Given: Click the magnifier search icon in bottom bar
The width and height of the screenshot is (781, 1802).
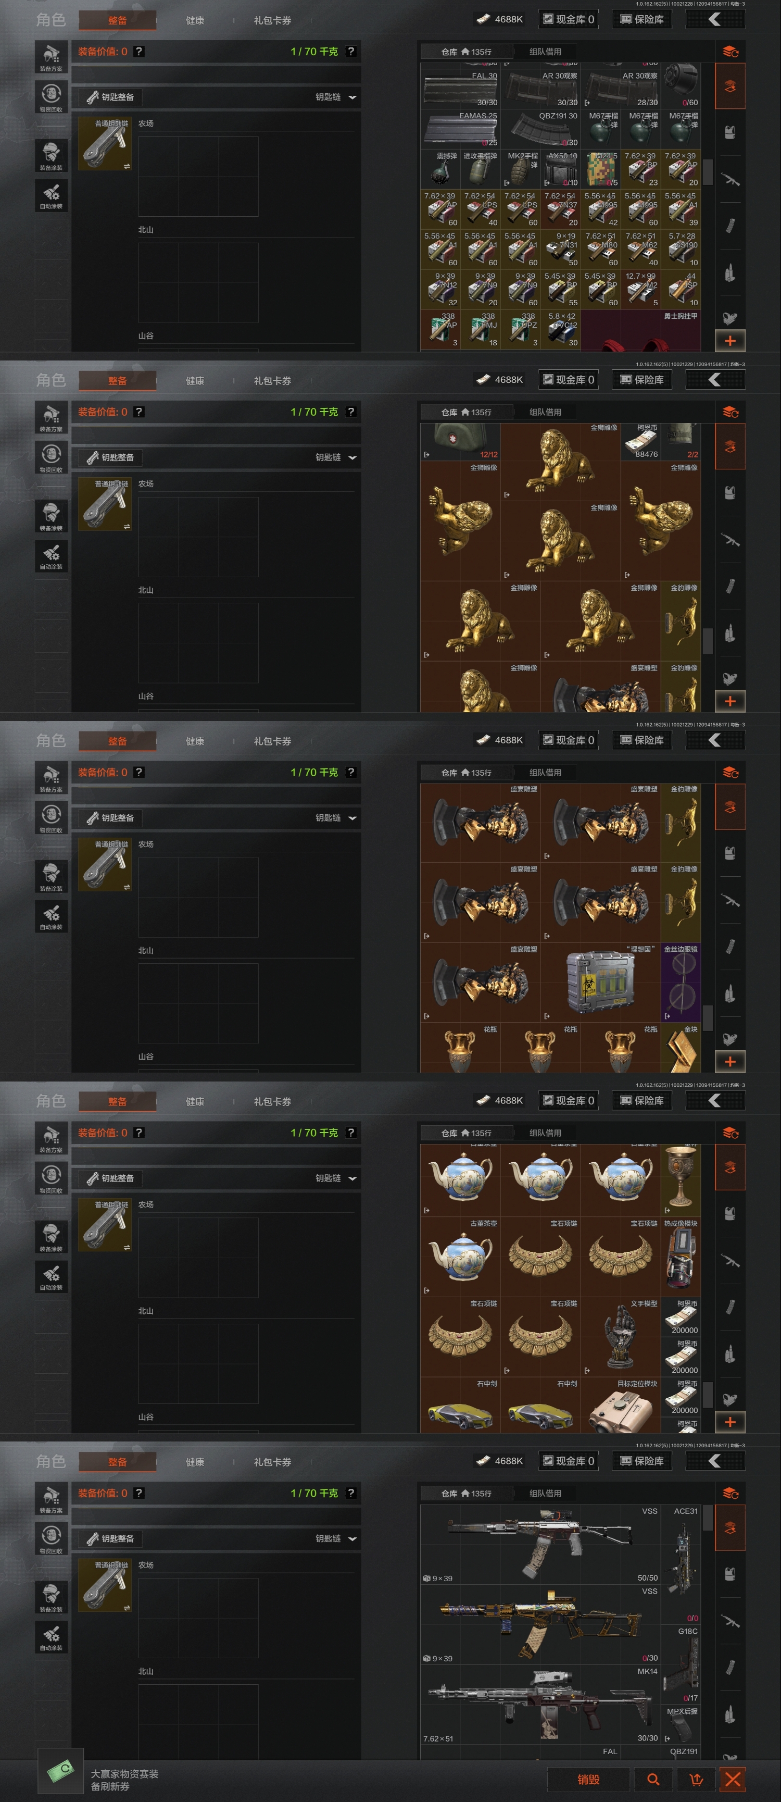Looking at the screenshot, I should 653,1779.
